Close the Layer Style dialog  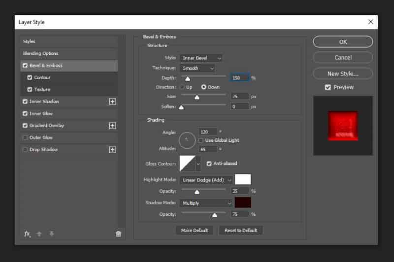point(371,22)
